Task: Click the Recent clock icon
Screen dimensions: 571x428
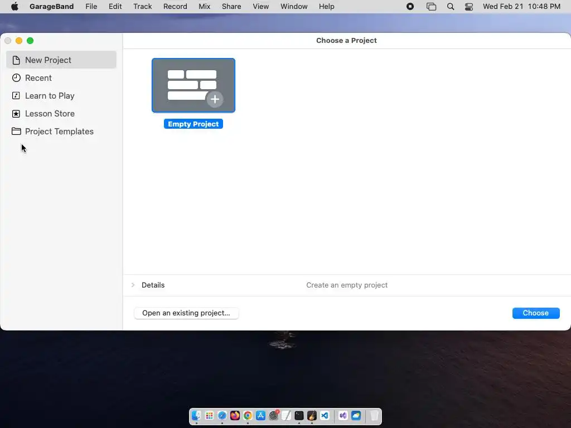Action: [x=16, y=78]
